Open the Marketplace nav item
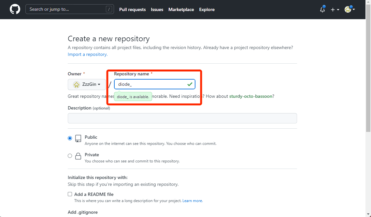 pyautogui.click(x=181, y=9)
